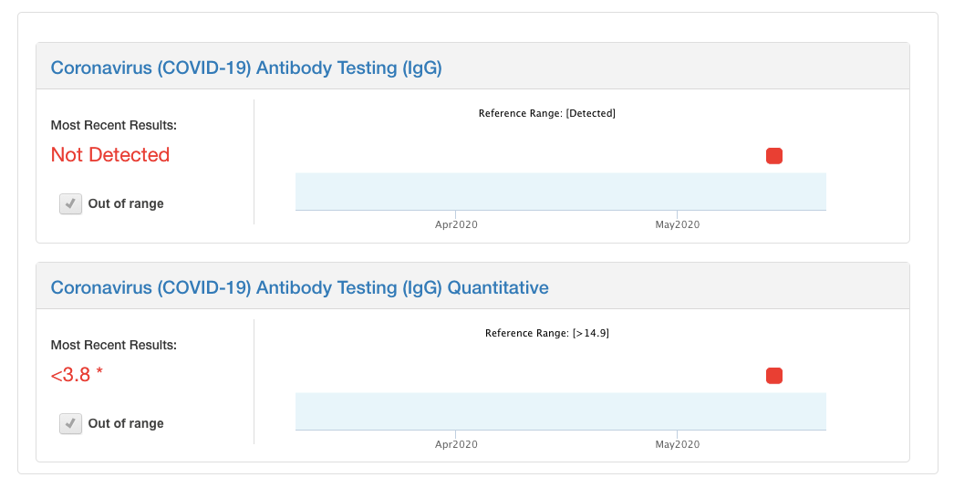Screen dimensions: 954x488
Task: Click Apr2020 label on Quantitative chart
Action: click(456, 444)
